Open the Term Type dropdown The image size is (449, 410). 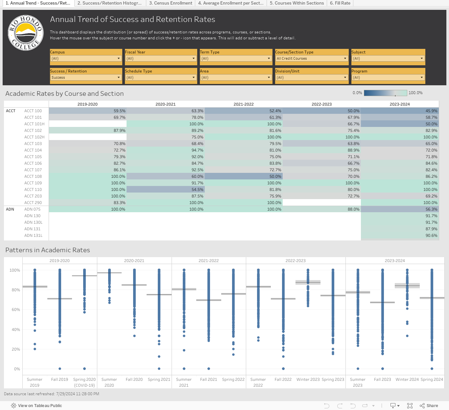(236, 58)
